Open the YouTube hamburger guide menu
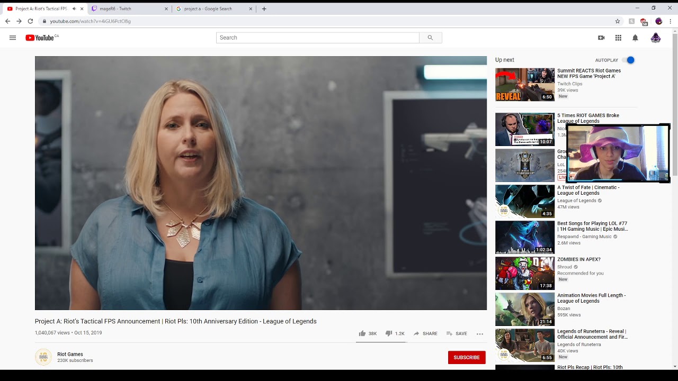The height and width of the screenshot is (381, 678). coord(13,38)
